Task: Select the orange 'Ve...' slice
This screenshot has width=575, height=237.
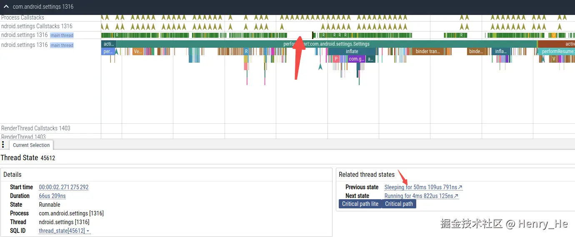Action: (137, 51)
